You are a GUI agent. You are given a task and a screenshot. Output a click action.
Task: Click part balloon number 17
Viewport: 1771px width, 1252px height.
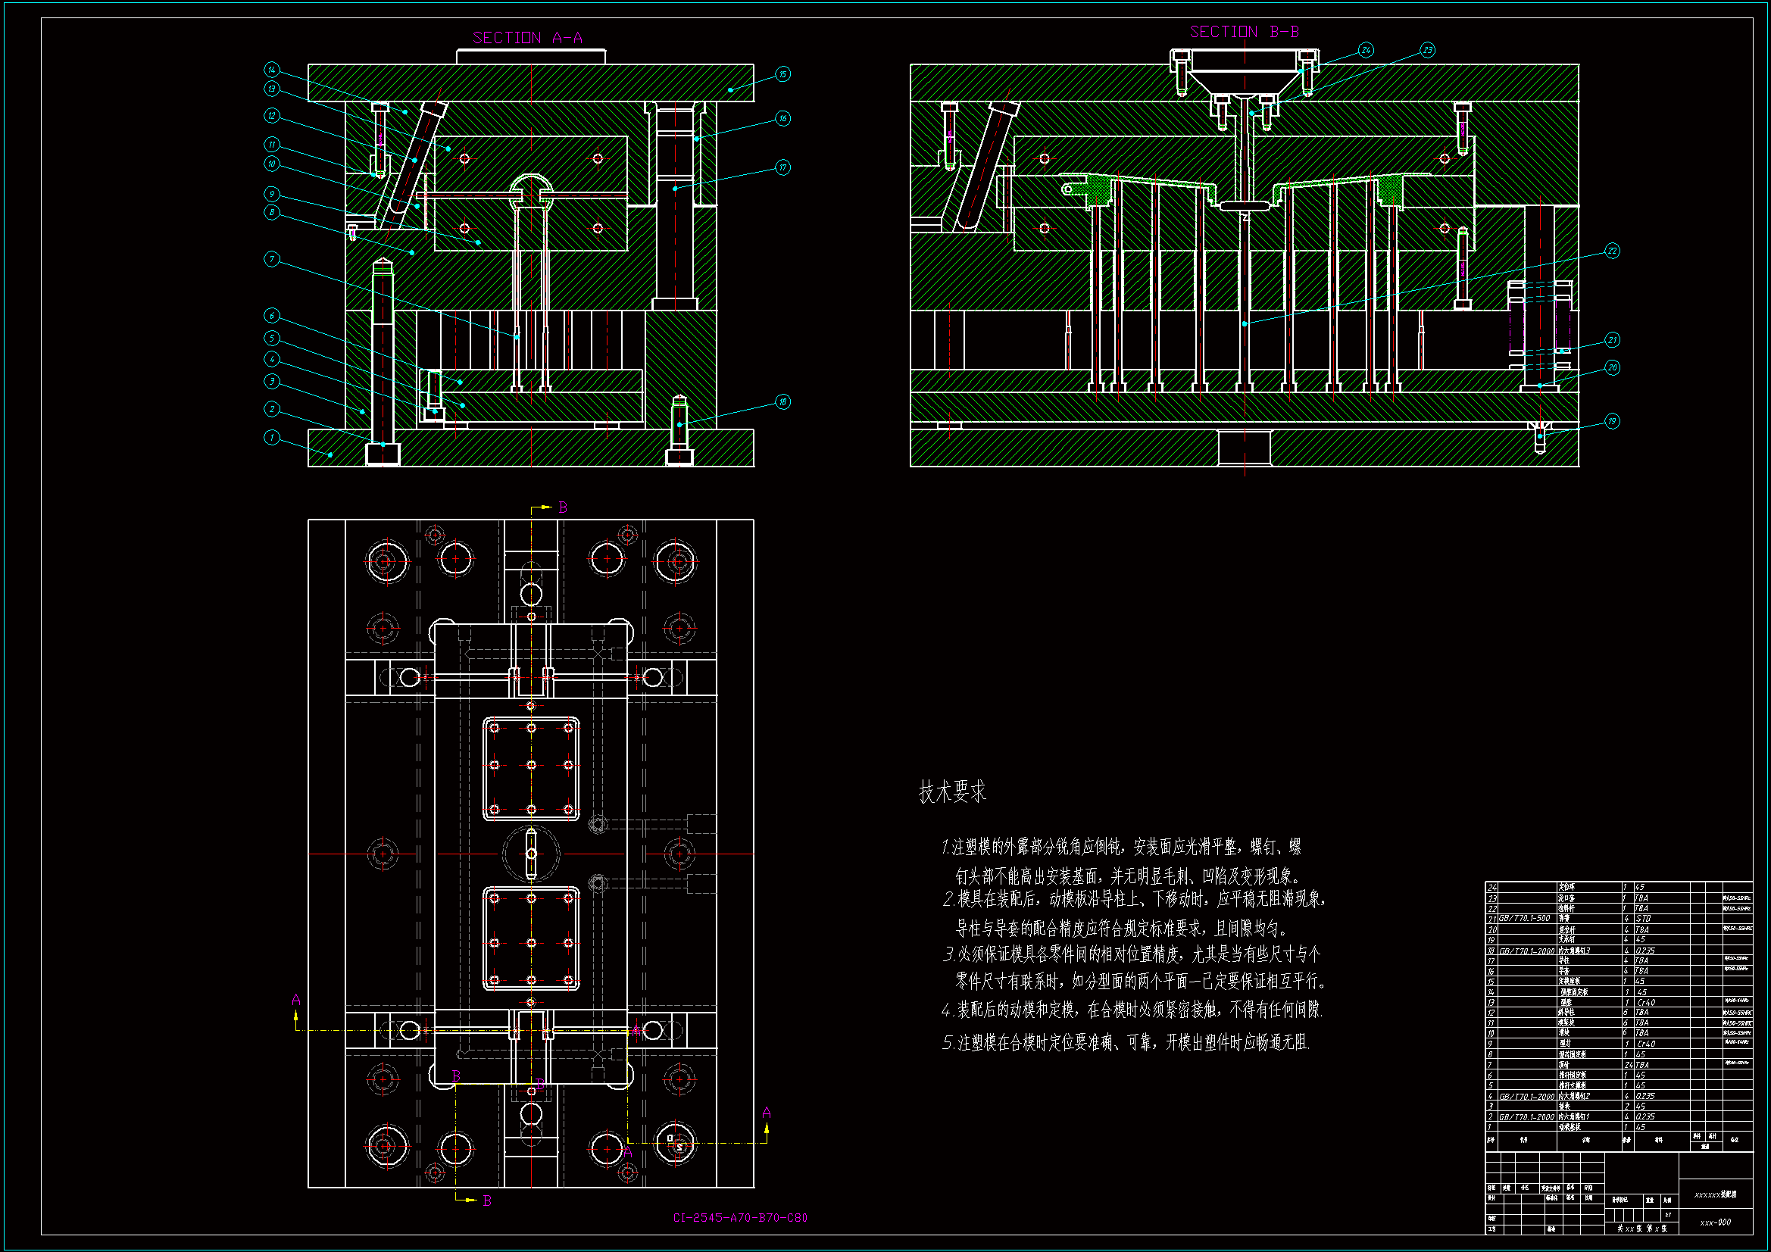coord(782,167)
